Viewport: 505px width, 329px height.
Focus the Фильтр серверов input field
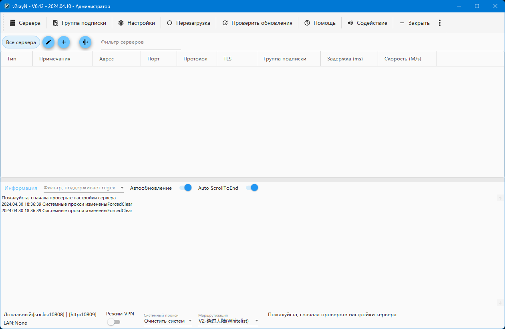(x=141, y=42)
